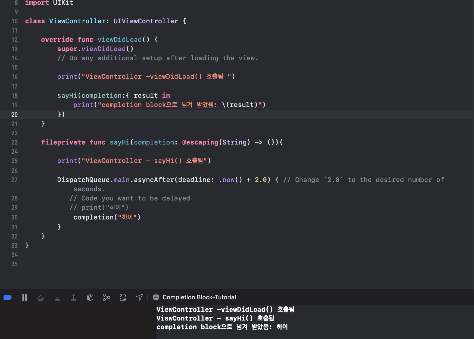Viewport: 474px width, 339px height.
Task: Click the '@escaping' attribute
Action: (x=200, y=142)
